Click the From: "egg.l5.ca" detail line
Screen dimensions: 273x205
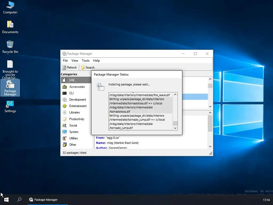[108, 138]
